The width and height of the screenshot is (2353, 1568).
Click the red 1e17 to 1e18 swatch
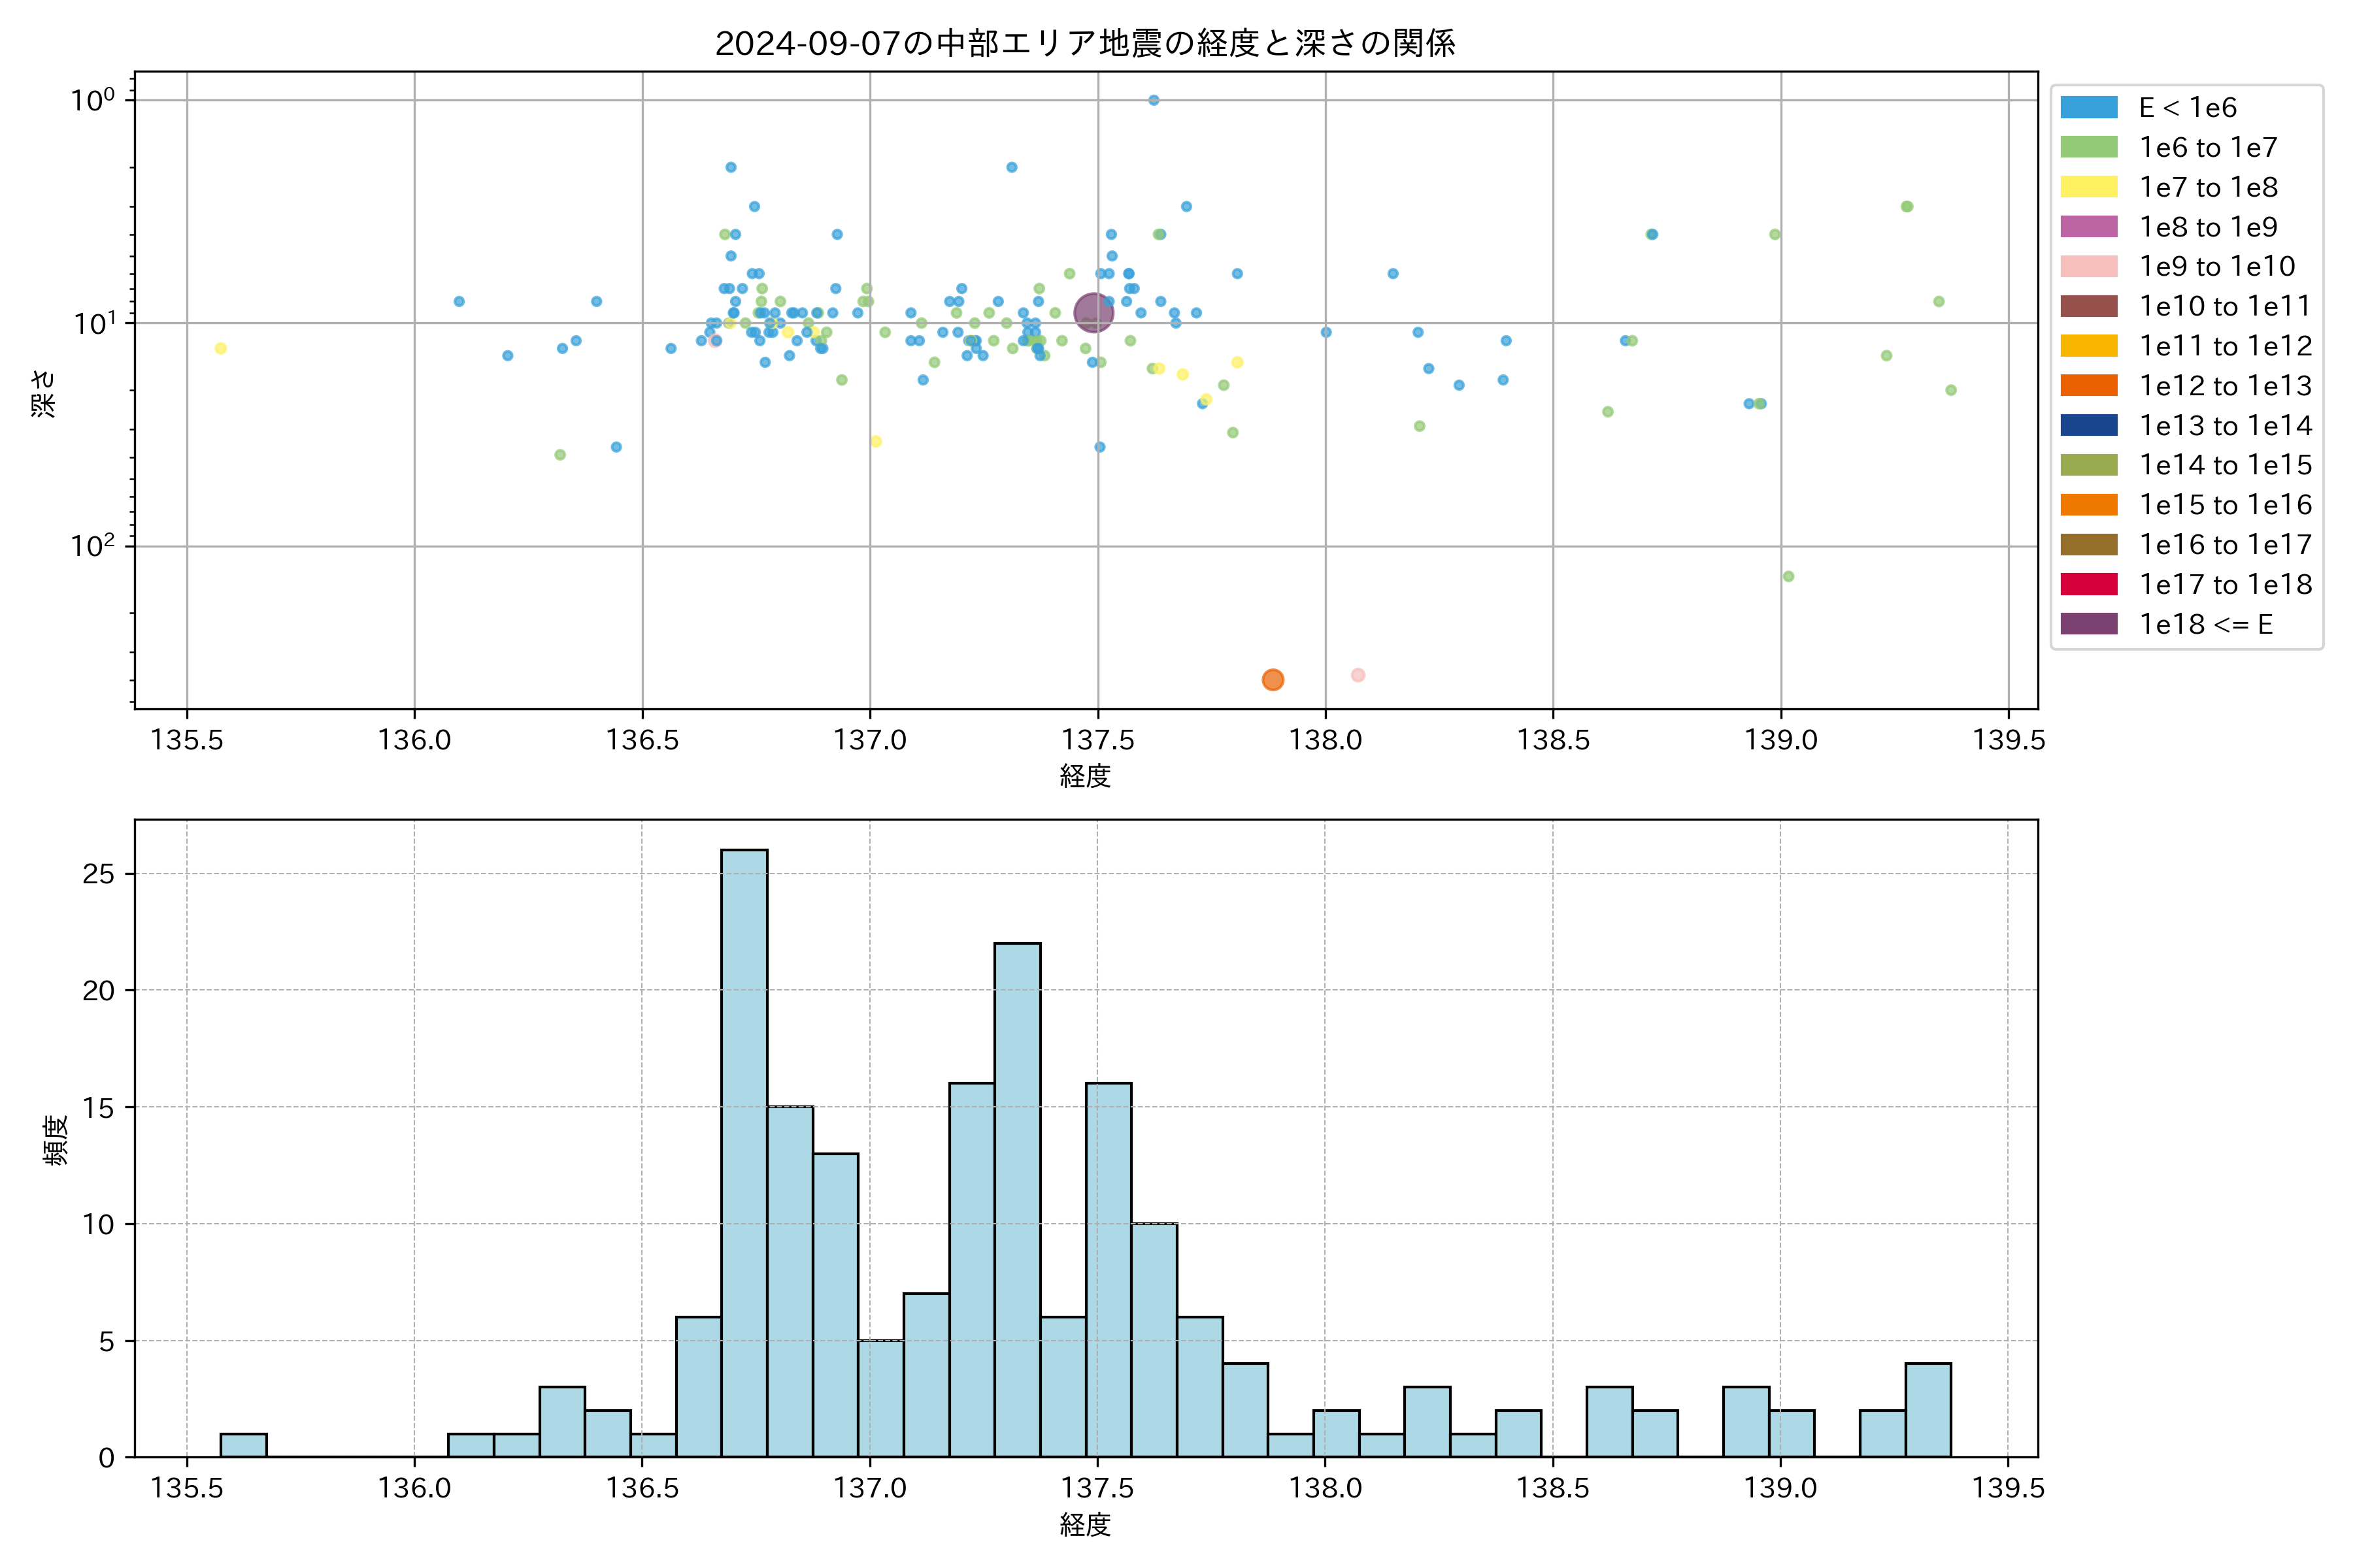pos(2089,584)
